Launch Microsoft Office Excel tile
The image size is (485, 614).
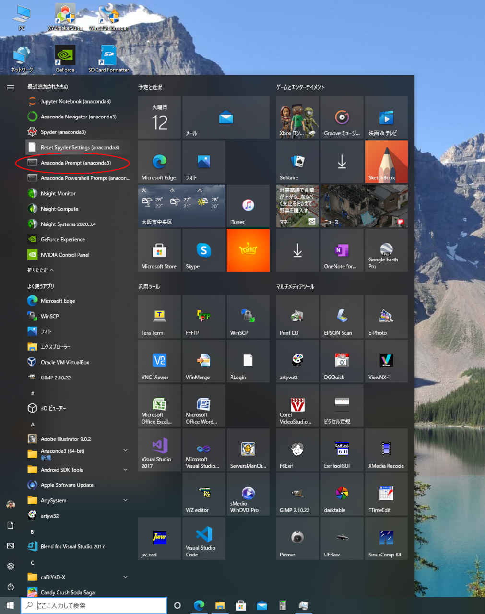point(160,405)
